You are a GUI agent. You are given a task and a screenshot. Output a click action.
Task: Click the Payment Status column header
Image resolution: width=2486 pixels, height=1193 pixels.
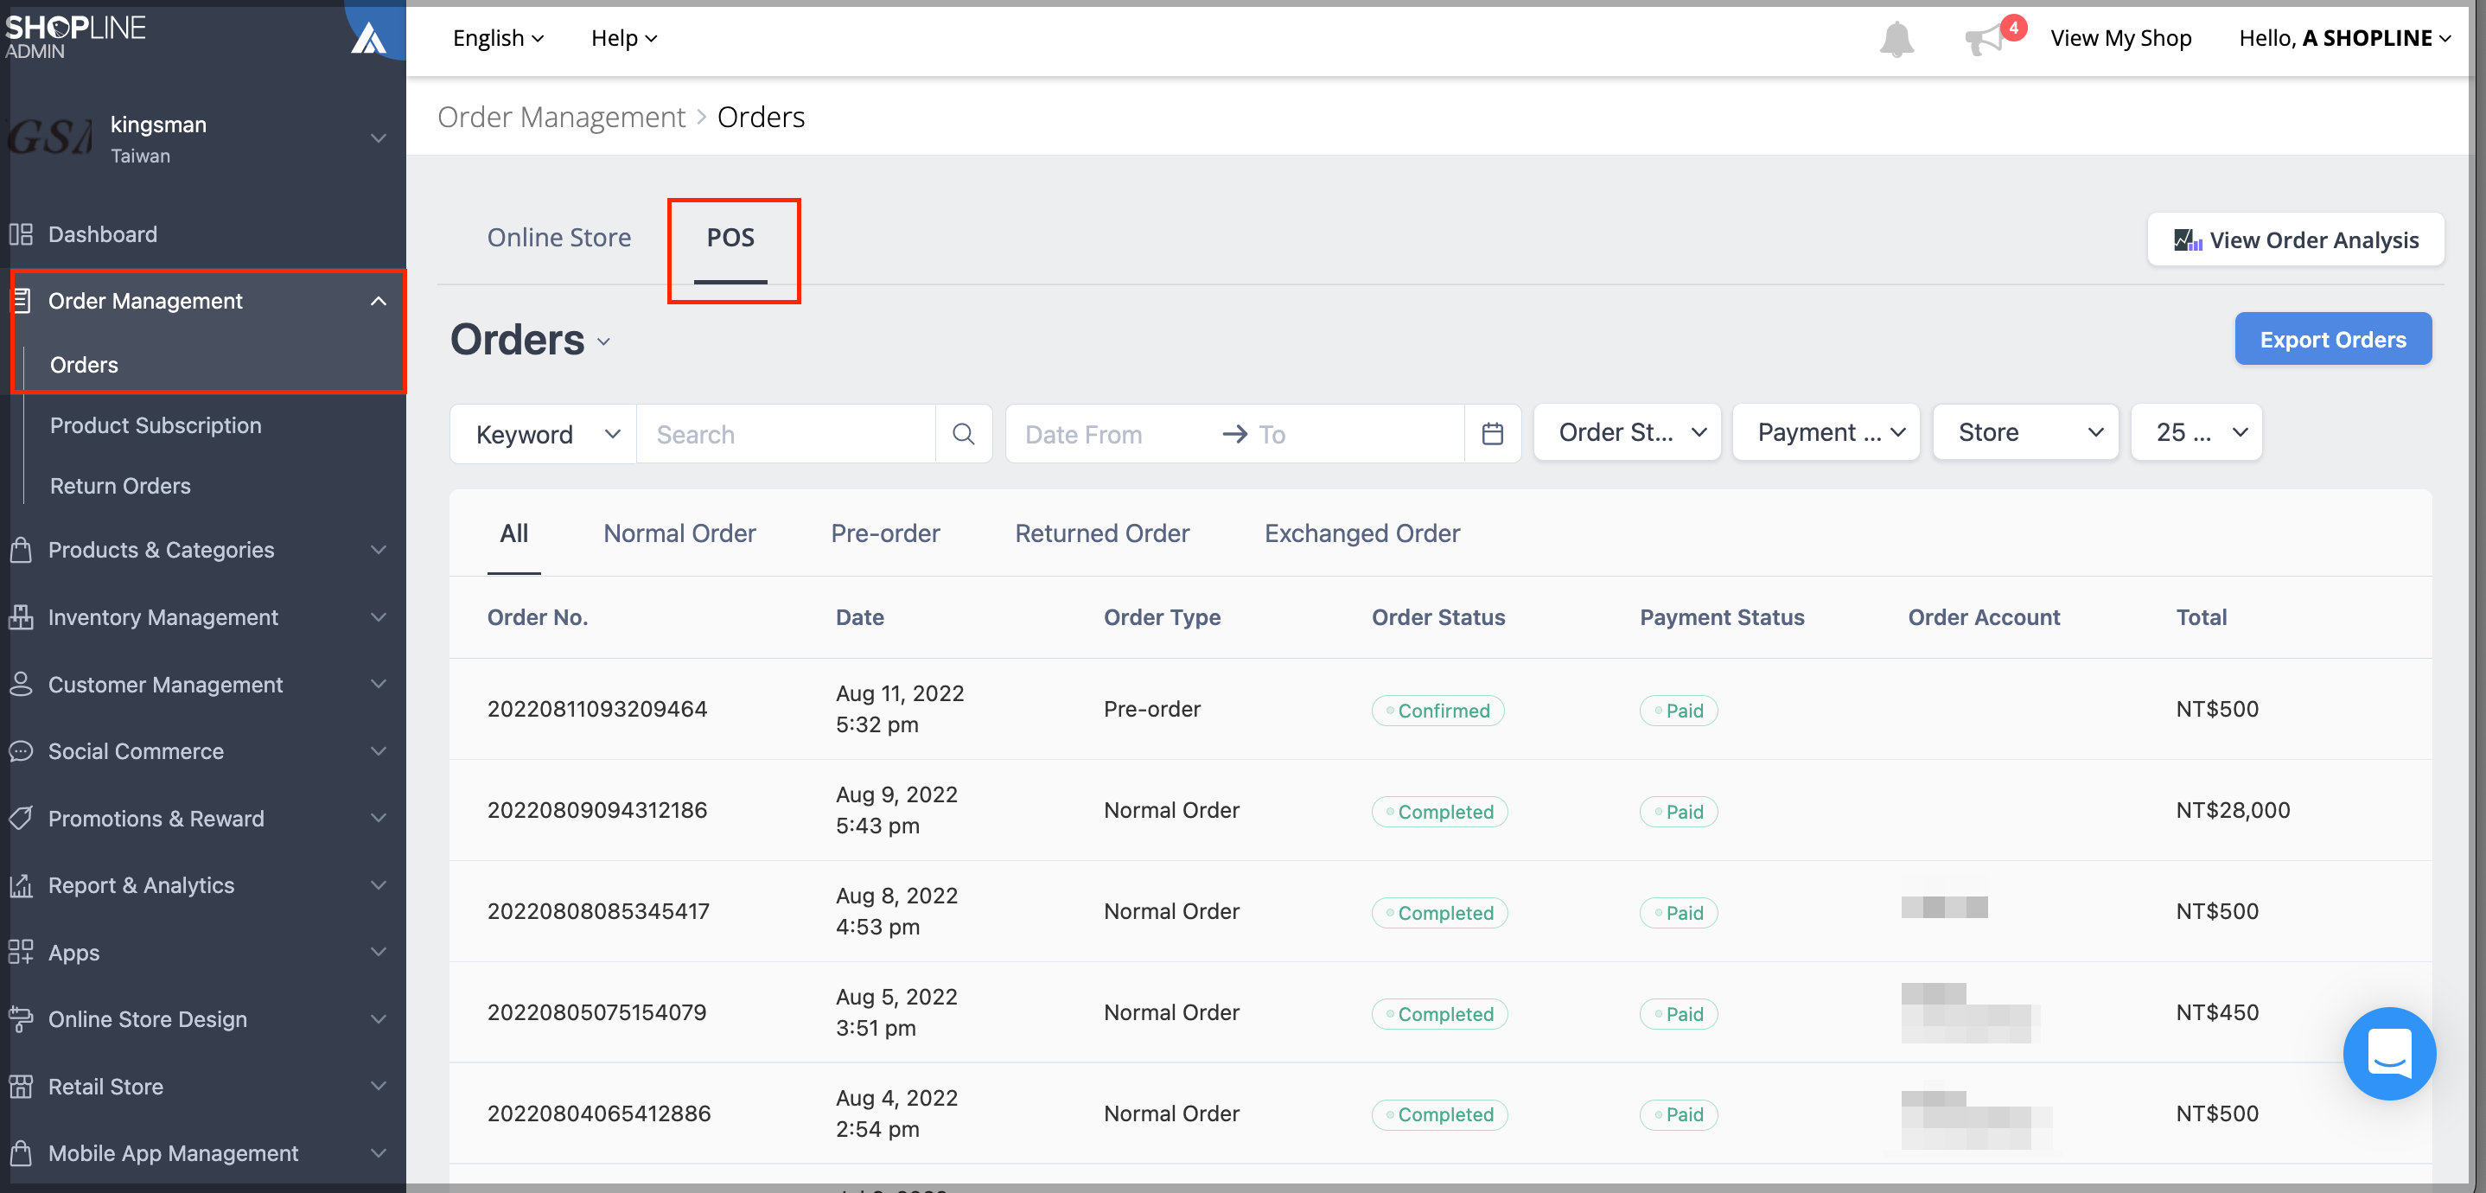coord(1722,618)
